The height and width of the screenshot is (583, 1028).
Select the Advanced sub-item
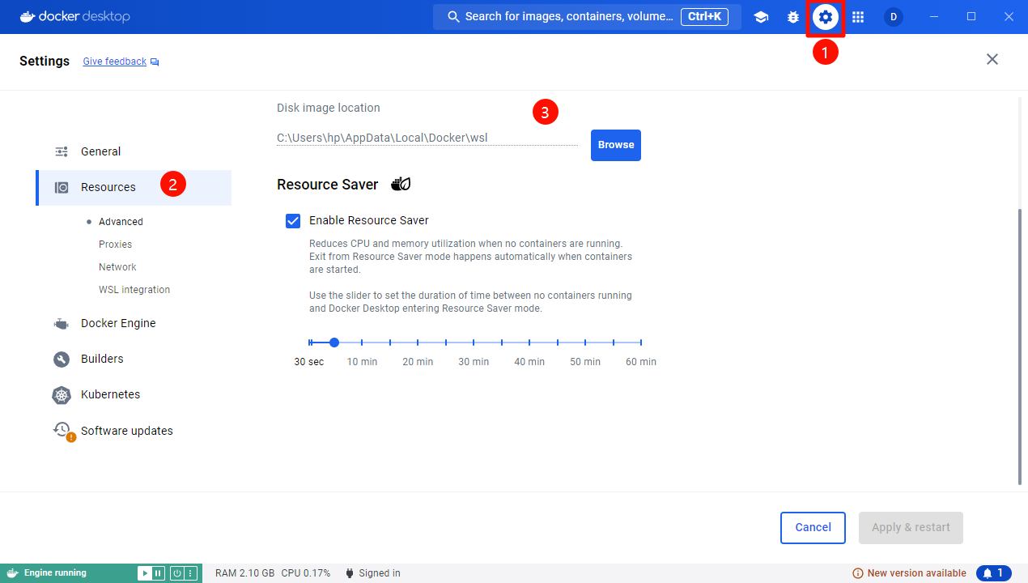121,222
